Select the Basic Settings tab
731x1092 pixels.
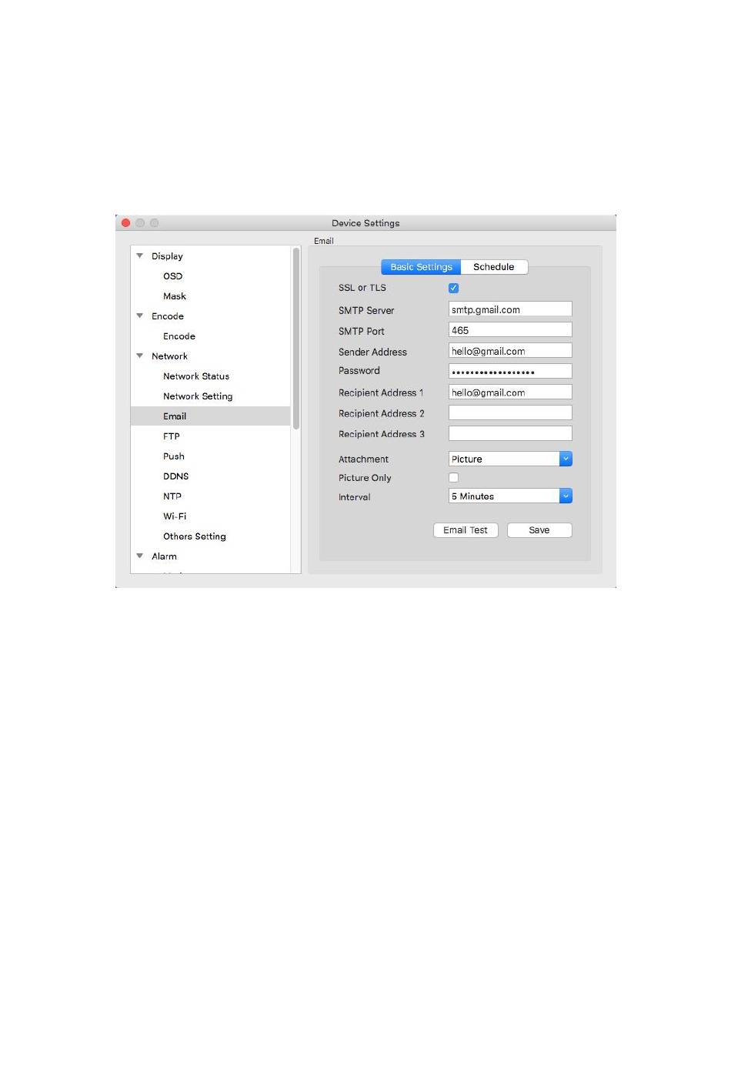coord(421,267)
